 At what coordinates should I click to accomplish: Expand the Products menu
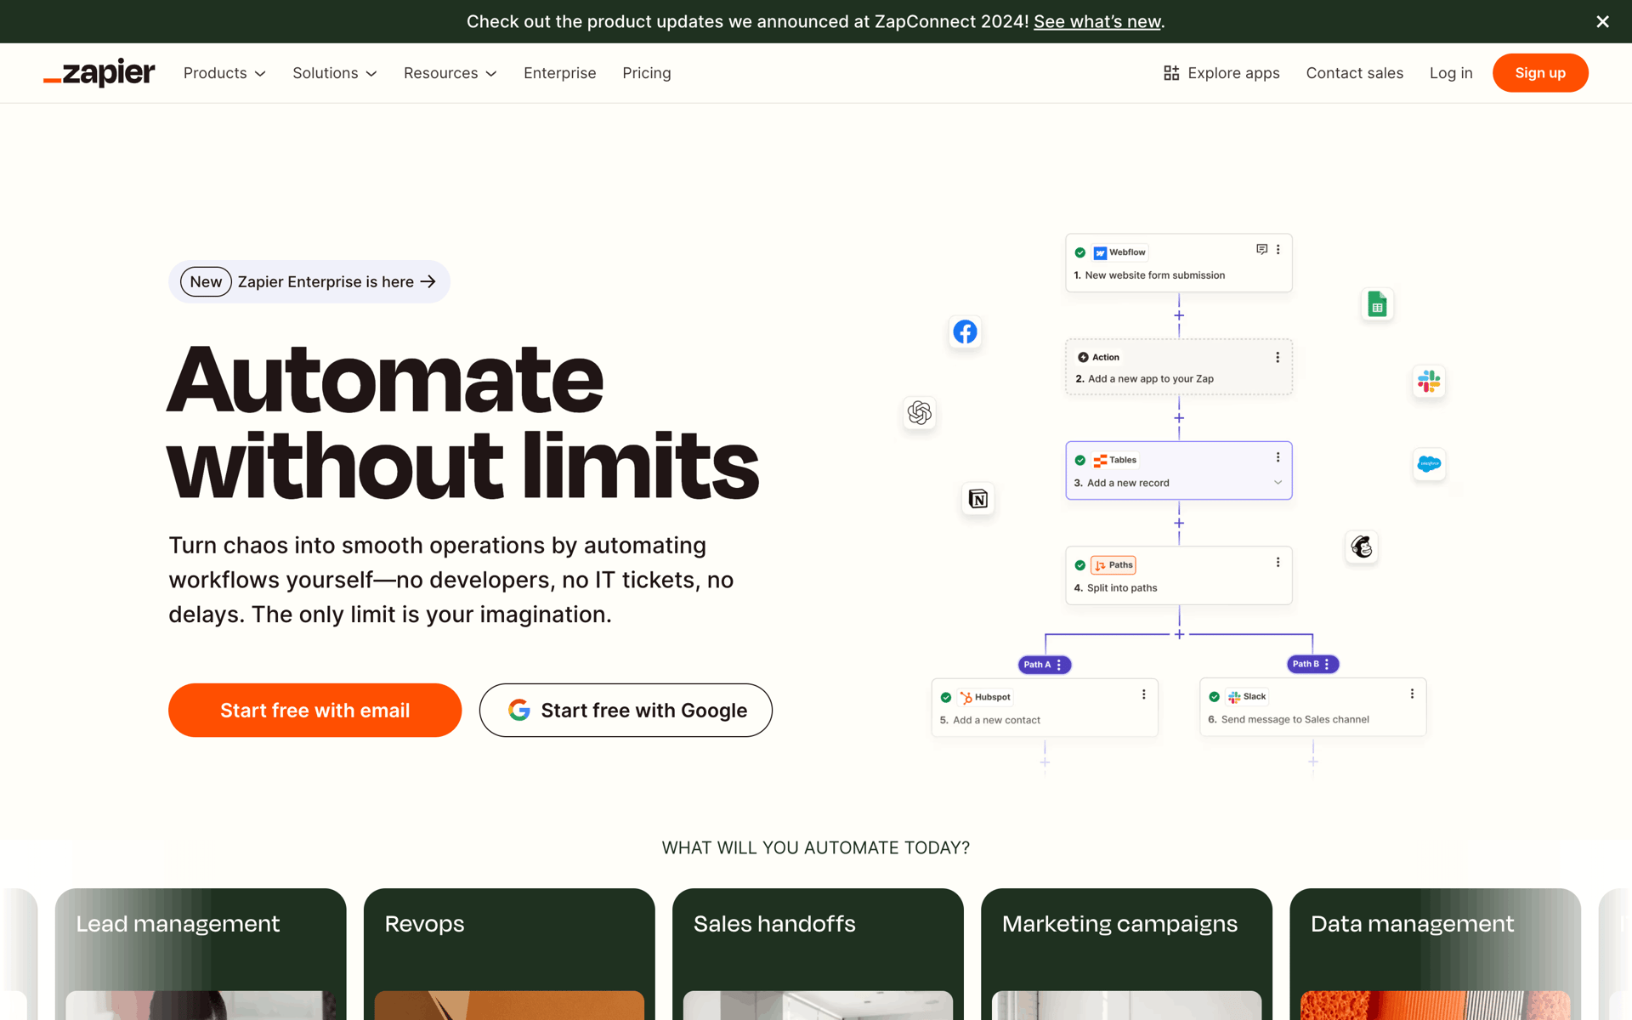click(224, 73)
